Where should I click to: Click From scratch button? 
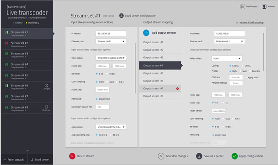point(14,159)
